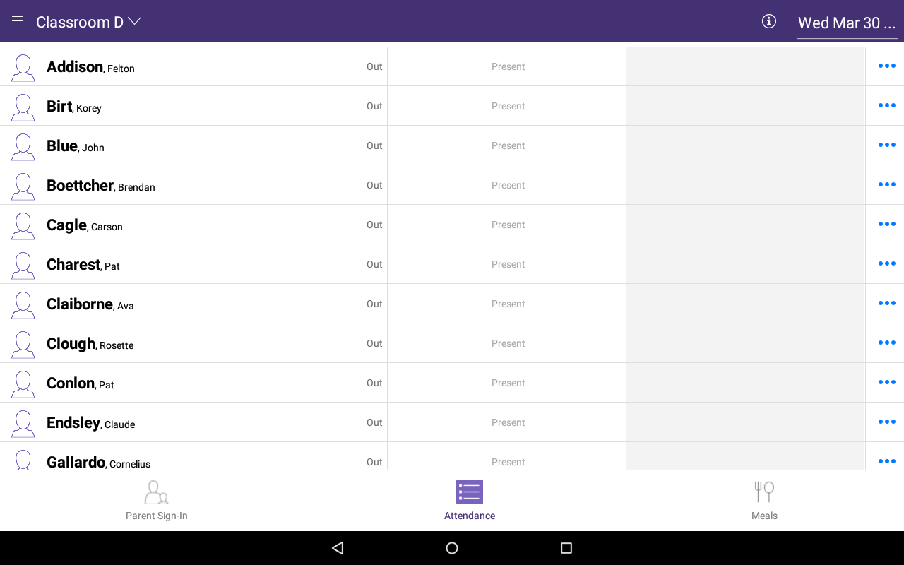Image resolution: width=904 pixels, height=565 pixels.
Task: Click the profile avatar for Endsley, Claude
Action: pos(23,422)
